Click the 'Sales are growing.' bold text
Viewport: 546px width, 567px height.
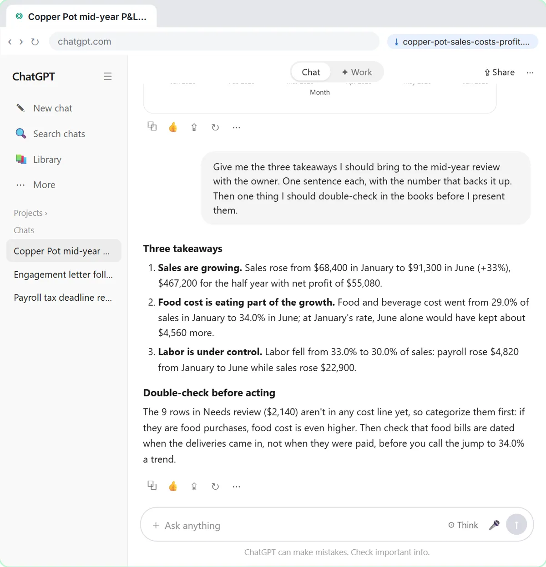200,268
